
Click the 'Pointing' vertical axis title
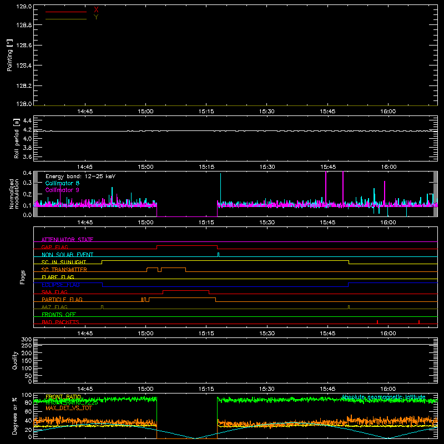(10, 55)
